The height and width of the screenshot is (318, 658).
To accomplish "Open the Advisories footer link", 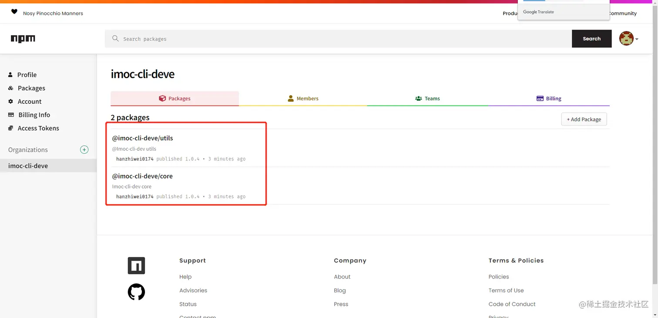I will tap(193, 291).
